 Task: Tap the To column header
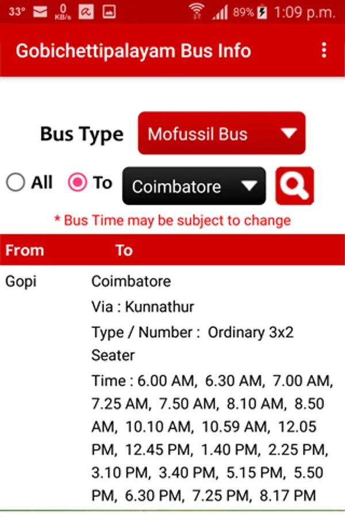(124, 250)
